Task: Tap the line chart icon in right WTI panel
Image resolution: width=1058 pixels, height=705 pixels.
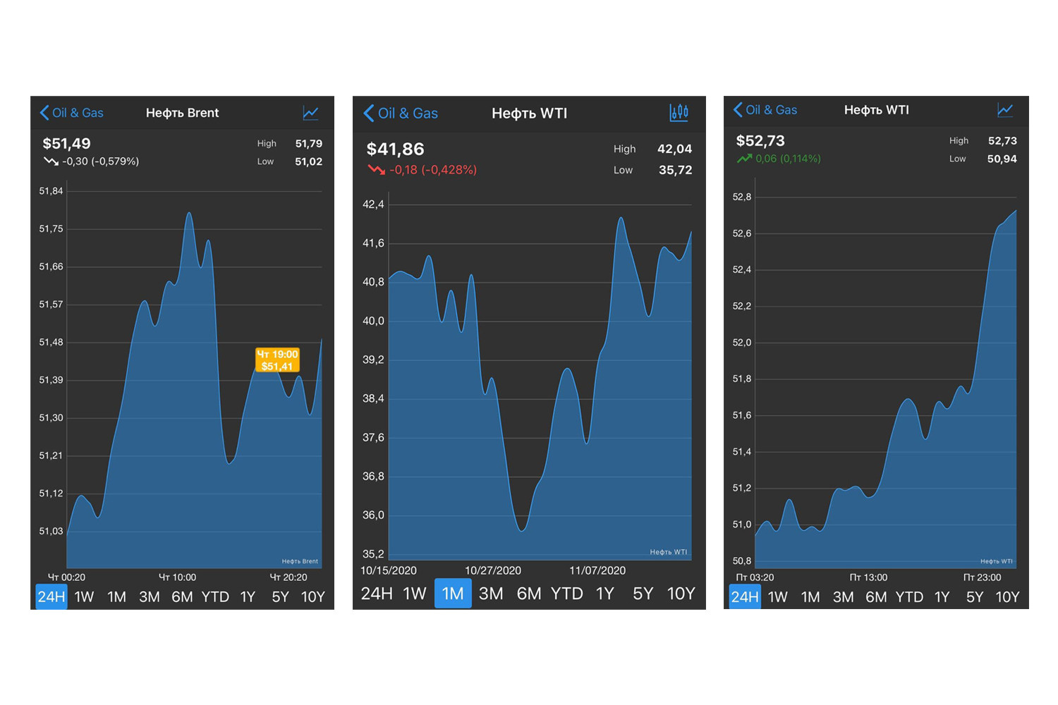Action: 1004,110
